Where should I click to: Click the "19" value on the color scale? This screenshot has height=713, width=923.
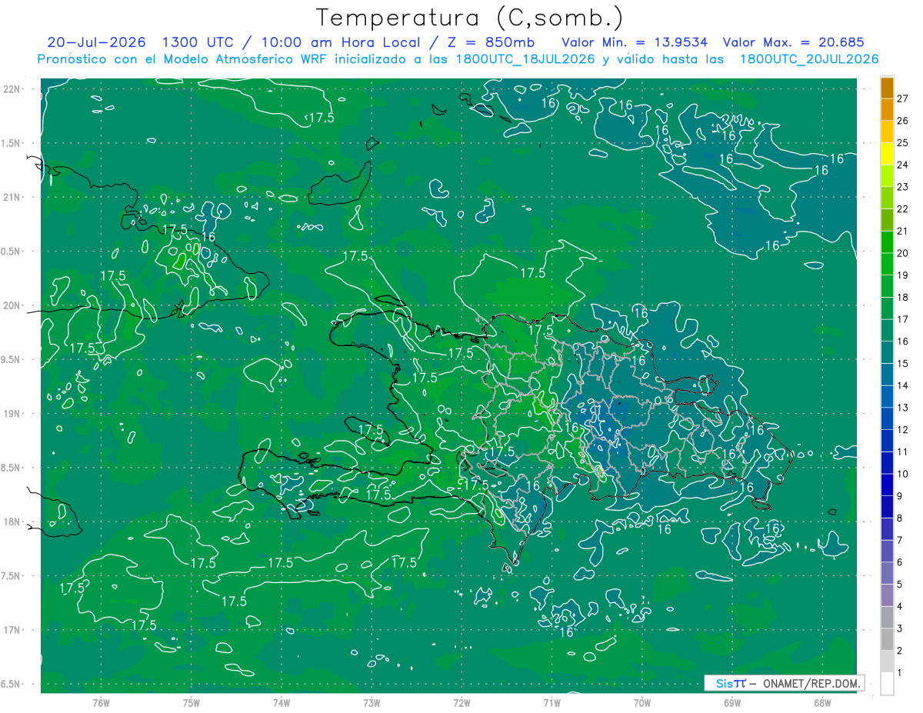[x=903, y=275]
